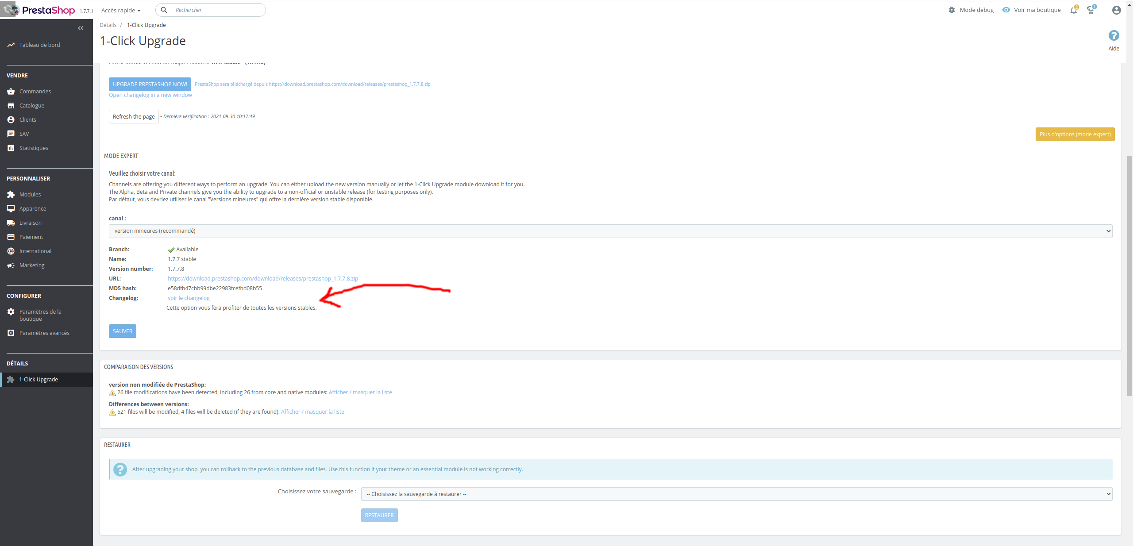Open the canal version dropdown
The image size is (1133, 546).
tap(611, 231)
